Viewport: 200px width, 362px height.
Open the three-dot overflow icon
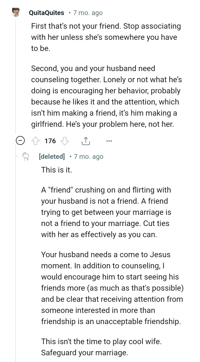[109, 141]
